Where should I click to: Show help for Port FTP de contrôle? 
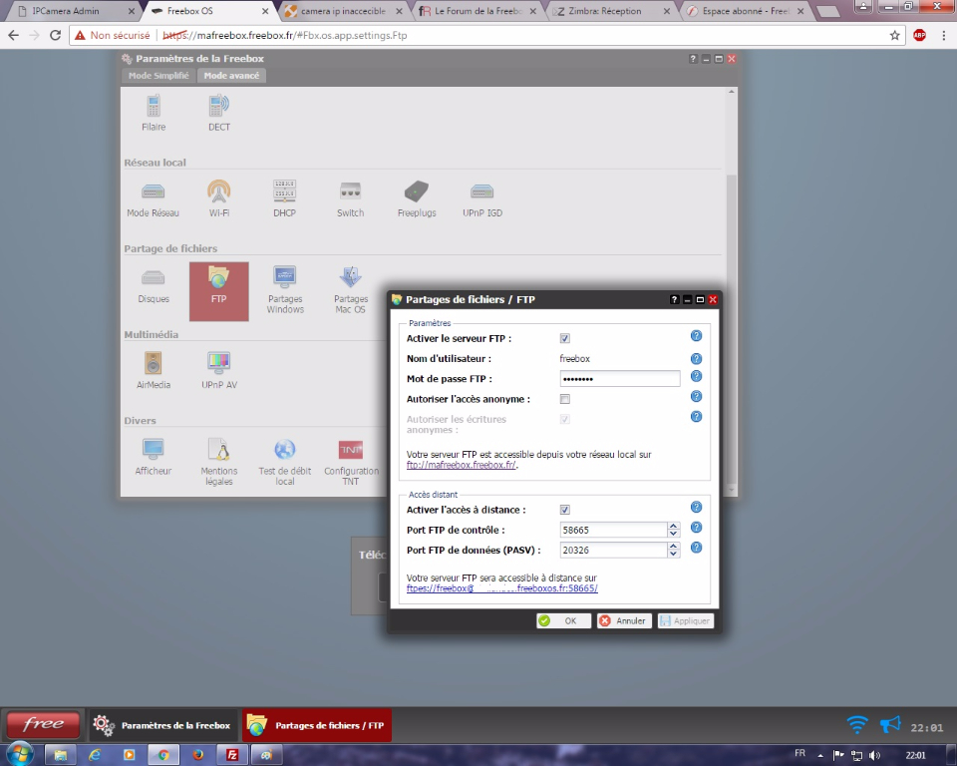point(697,528)
